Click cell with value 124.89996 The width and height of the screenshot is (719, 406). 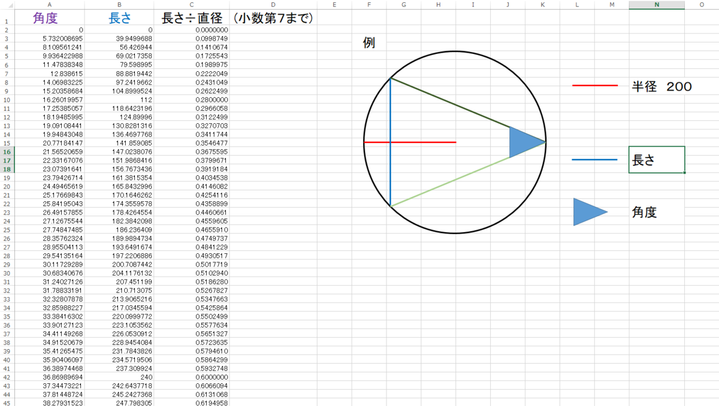click(x=119, y=117)
